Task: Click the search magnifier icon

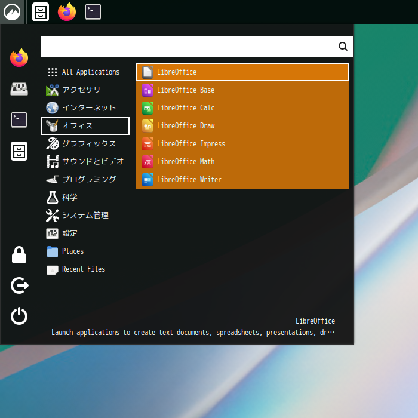Action: click(343, 47)
